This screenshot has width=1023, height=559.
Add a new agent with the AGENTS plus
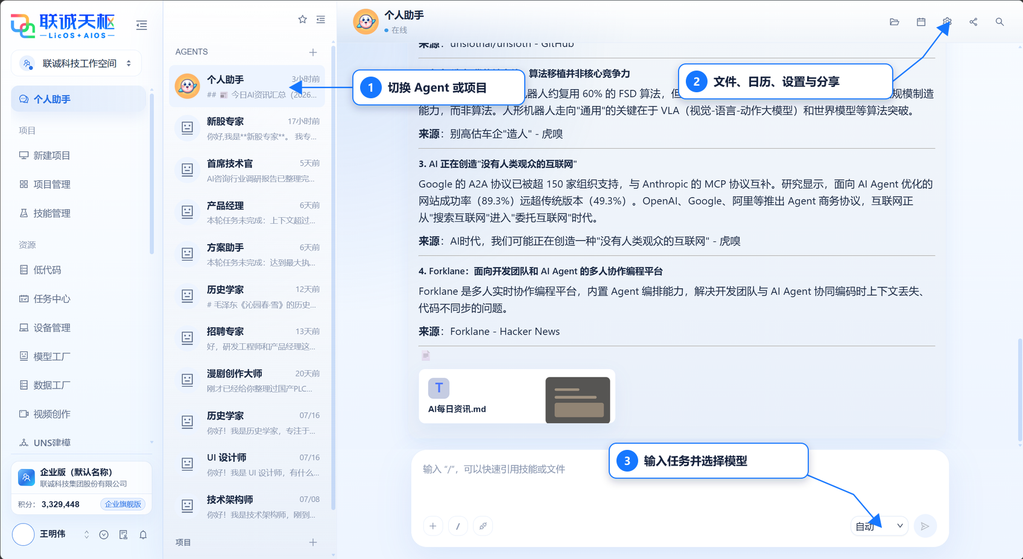coord(313,52)
